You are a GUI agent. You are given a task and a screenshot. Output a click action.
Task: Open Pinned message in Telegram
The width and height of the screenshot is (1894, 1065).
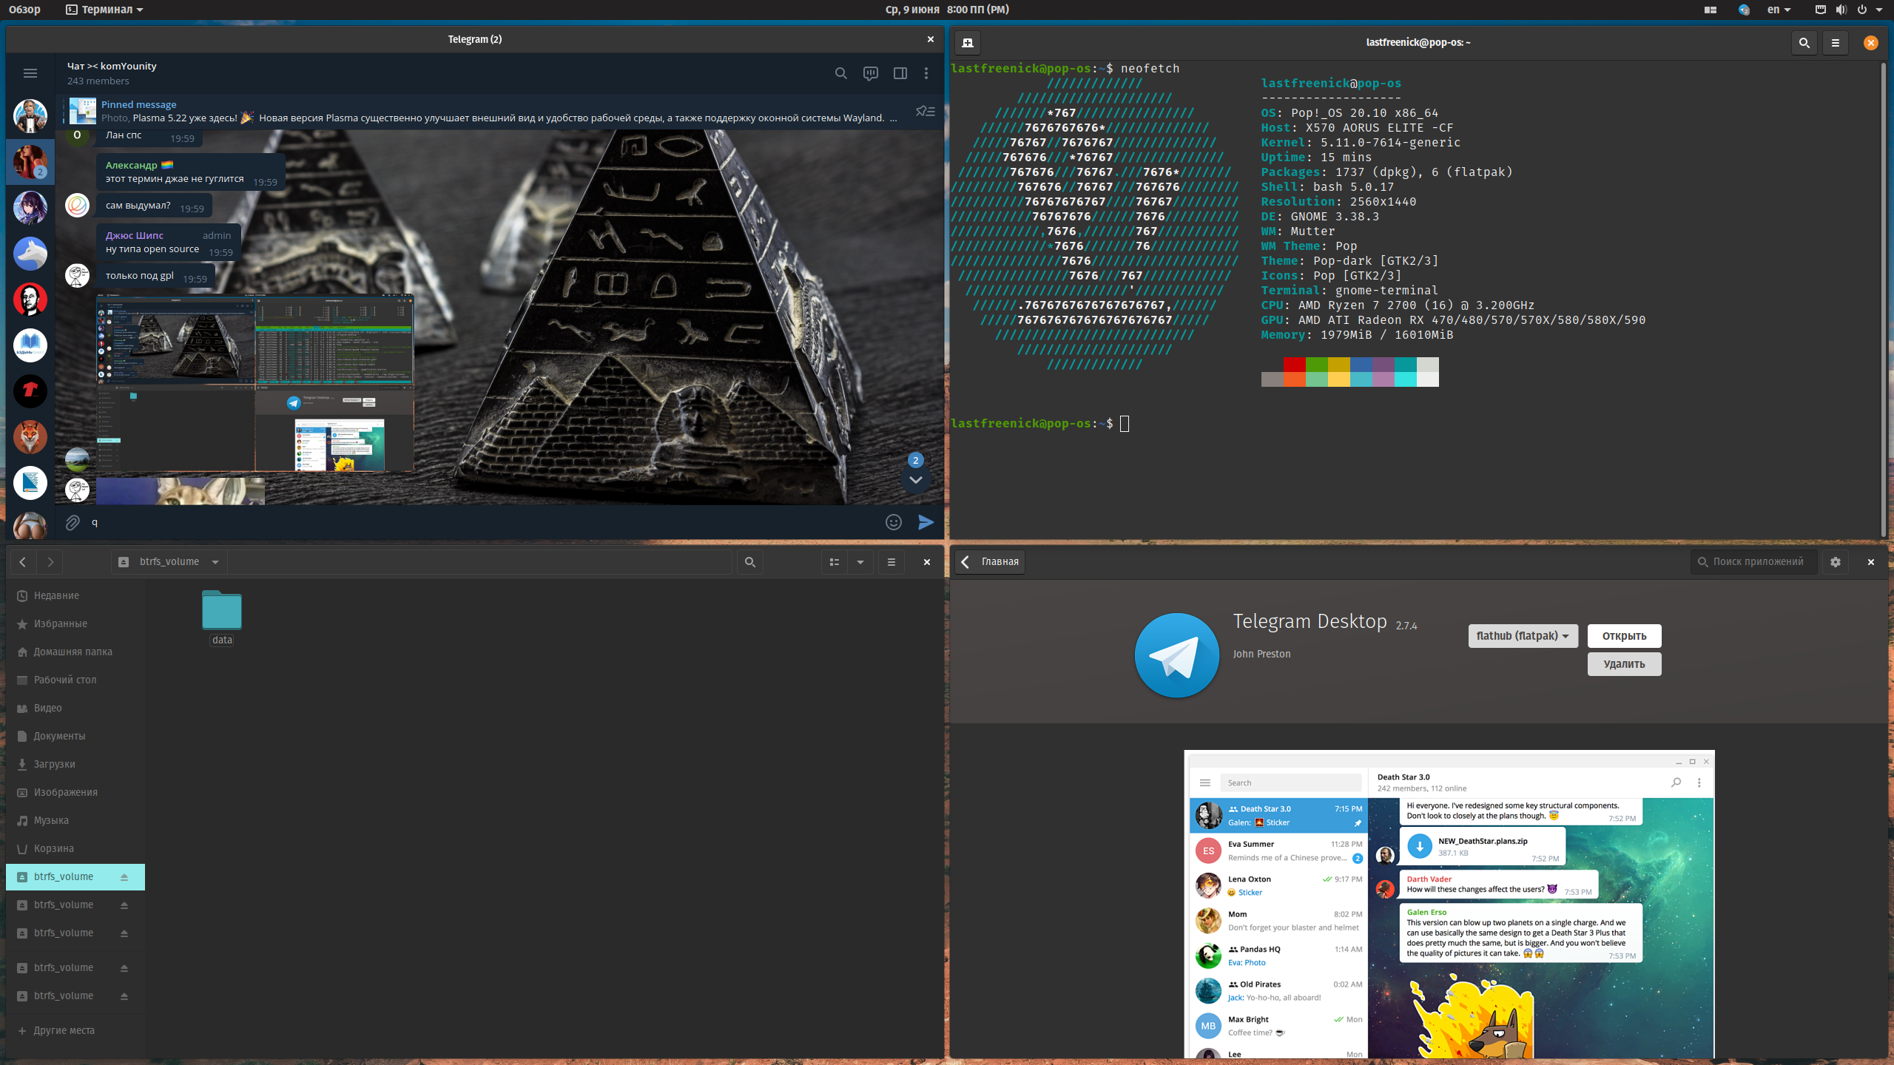(x=481, y=111)
